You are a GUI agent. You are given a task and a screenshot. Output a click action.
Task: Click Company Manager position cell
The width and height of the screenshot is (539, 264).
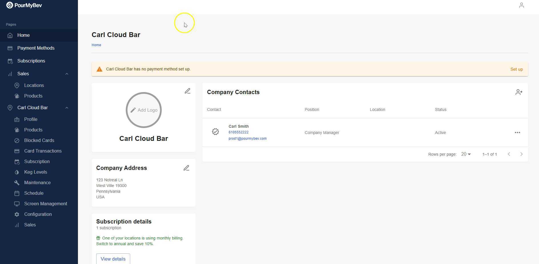pyautogui.click(x=322, y=133)
